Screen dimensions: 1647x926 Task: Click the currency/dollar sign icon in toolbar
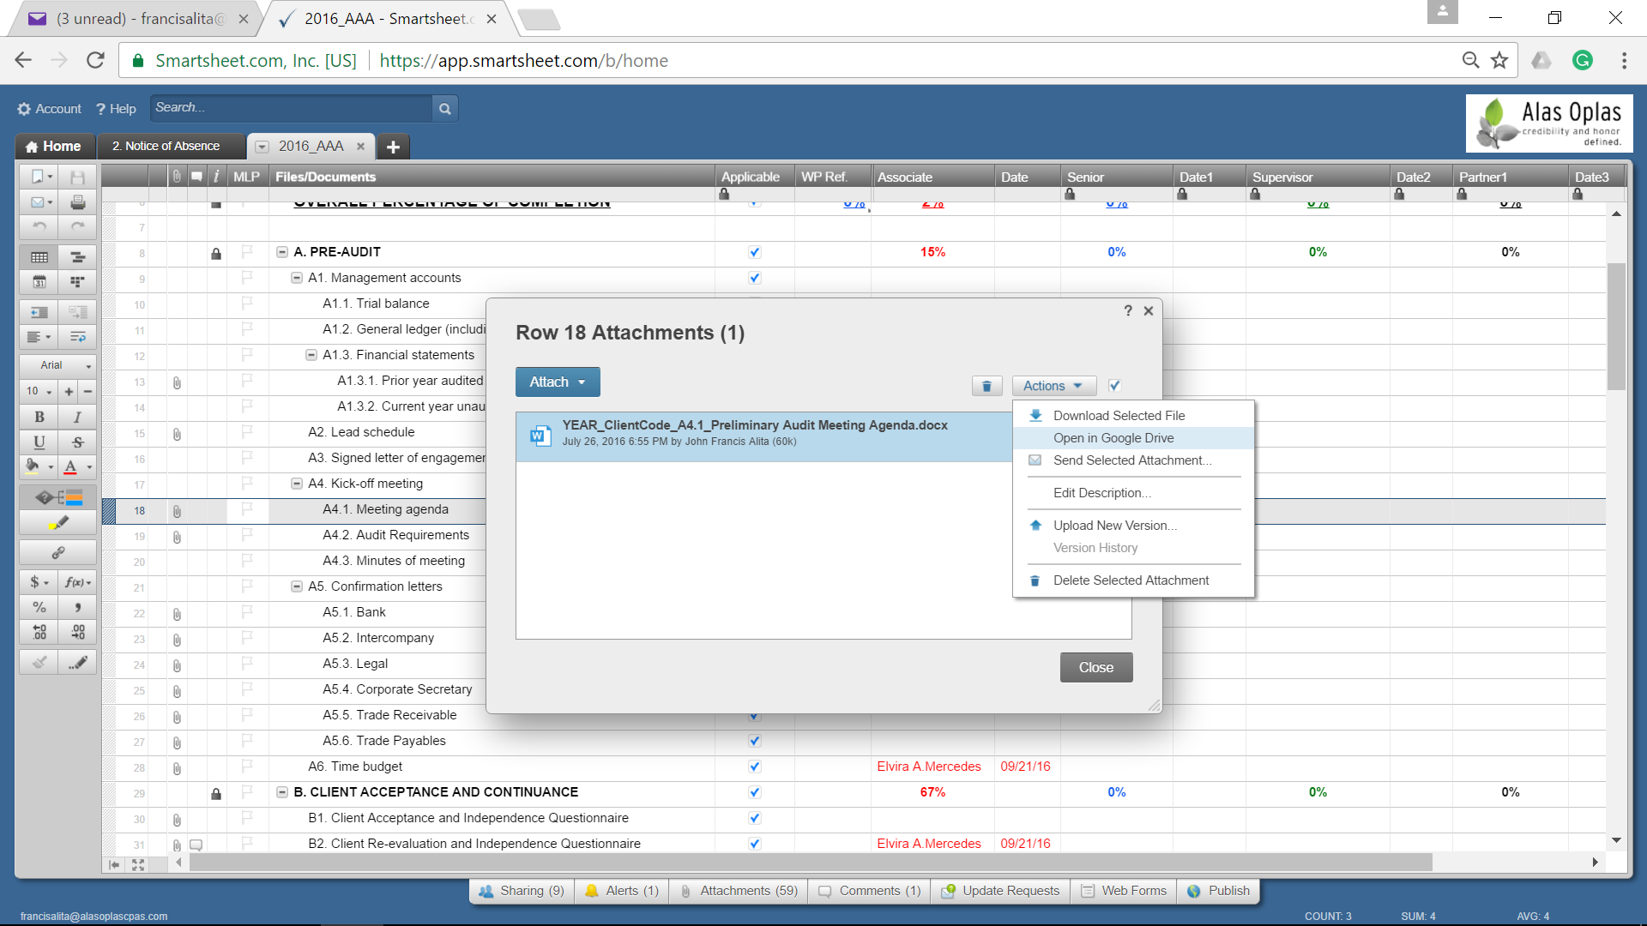click(39, 581)
